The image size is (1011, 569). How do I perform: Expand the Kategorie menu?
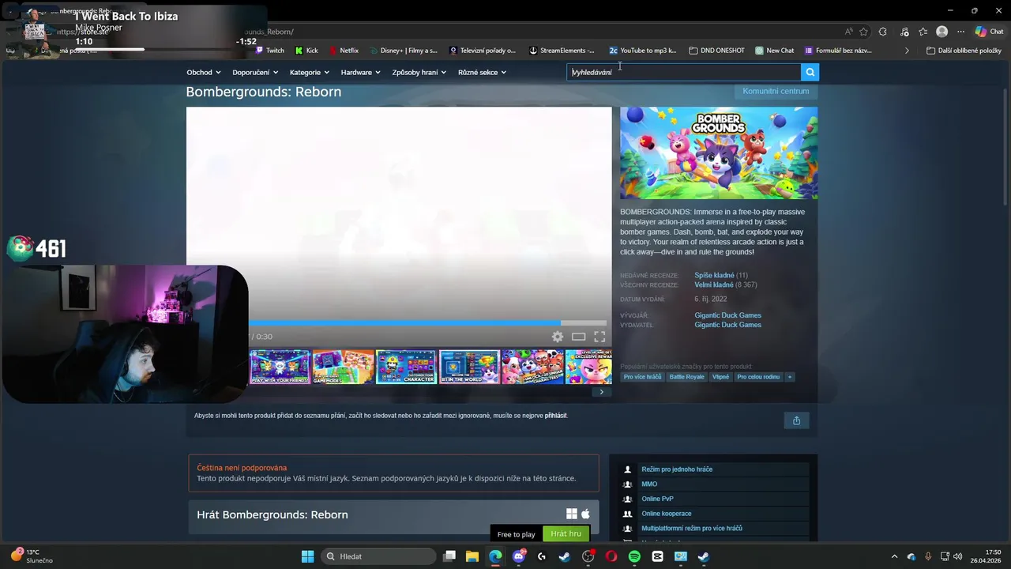click(309, 72)
